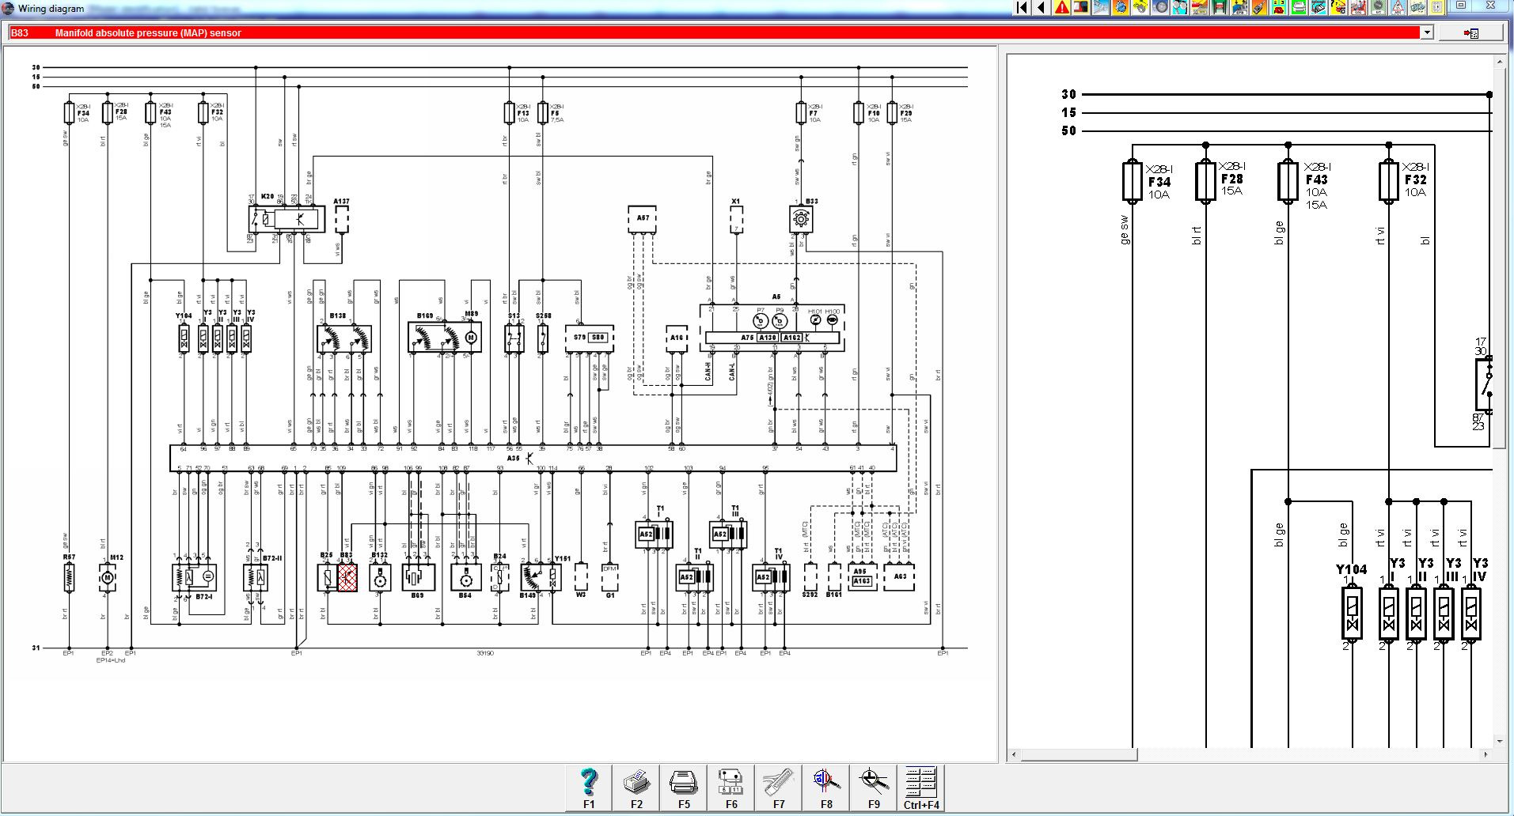Open the SRS airbag toolbar icon
Viewport: 1514px width, 816px height.
1358,7
